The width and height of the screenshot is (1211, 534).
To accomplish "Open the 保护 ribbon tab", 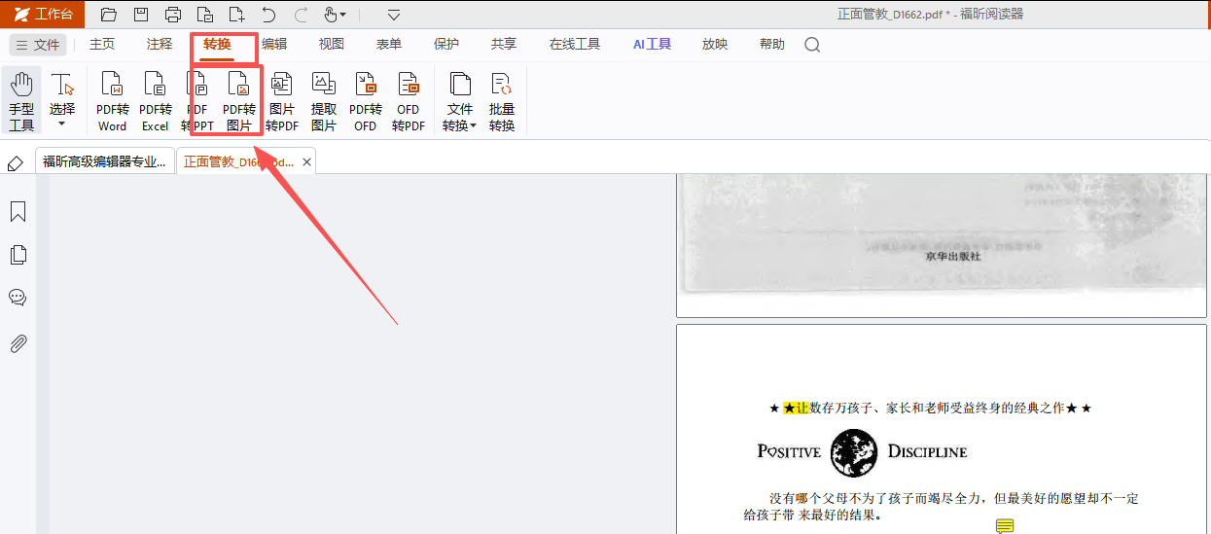I will pyautogui.click(x=446, y=45).
